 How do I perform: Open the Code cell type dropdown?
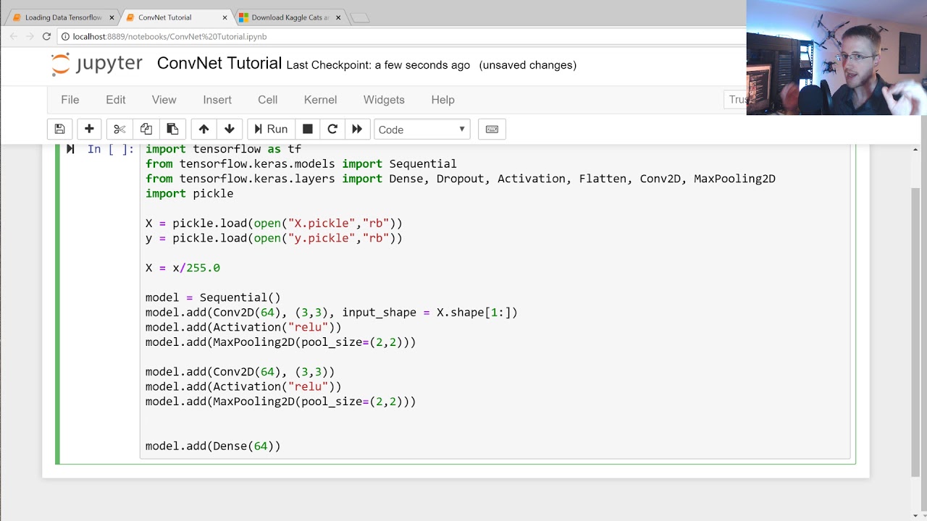click(421, 130)
